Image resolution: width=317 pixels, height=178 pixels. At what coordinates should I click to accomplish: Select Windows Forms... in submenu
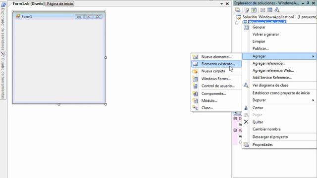click(216, 79)
